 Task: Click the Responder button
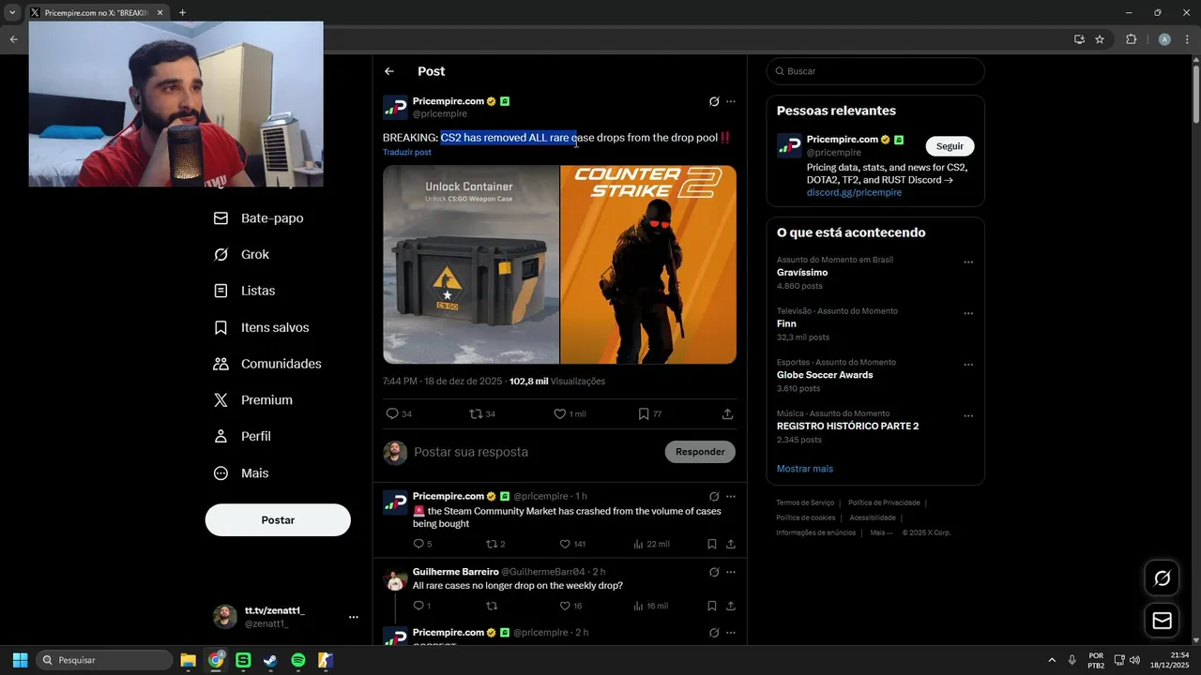pos(700,452)
